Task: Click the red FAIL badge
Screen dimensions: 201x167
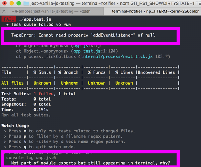Action: point(9,19)
